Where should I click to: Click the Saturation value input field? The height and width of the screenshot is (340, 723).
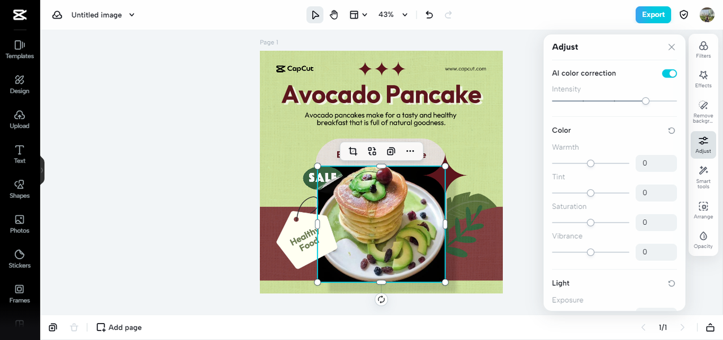click(656, 223)
